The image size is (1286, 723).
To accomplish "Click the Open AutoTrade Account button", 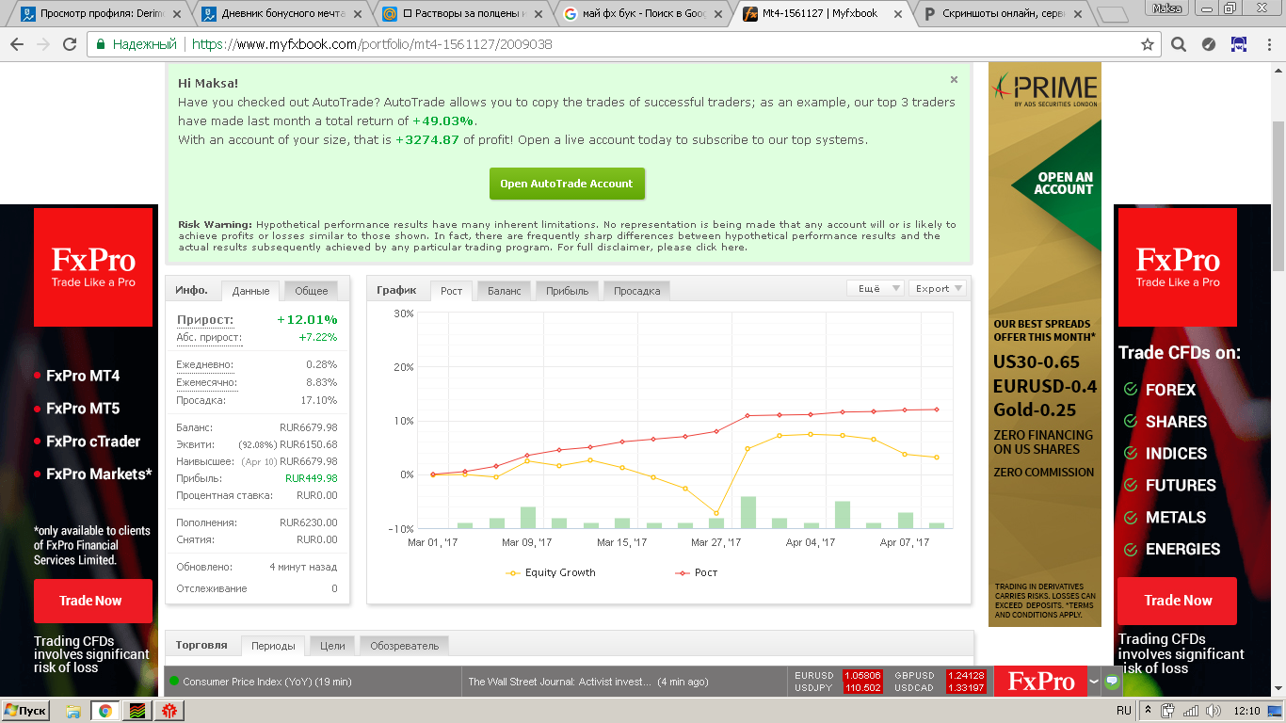I will (x=567, y=184).
